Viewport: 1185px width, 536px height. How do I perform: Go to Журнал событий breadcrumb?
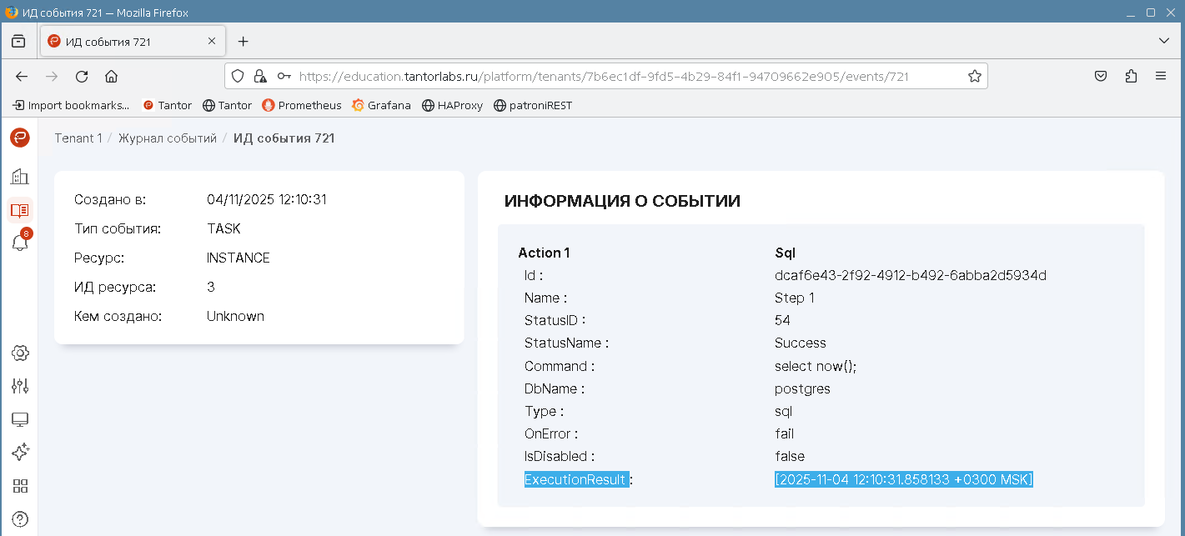(167, 138)
